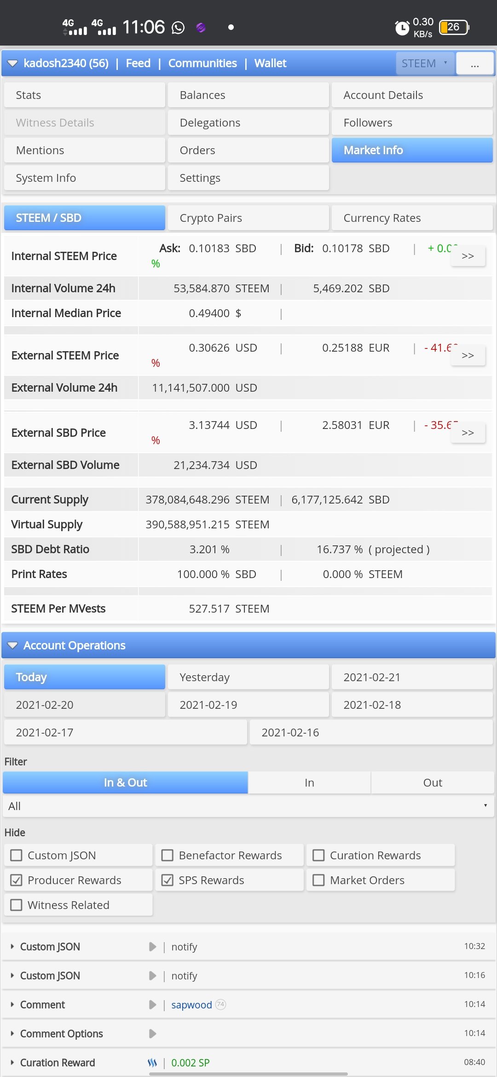
Task: Expand the 10:16 Custom JSON operation
Action: [x=12, y=976]
